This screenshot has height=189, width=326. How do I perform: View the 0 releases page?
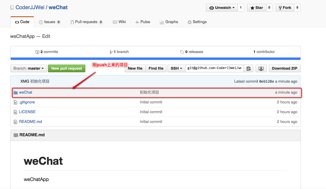[x=191, y=52]
